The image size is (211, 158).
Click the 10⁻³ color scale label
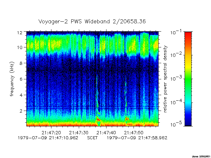pos(176,78)
